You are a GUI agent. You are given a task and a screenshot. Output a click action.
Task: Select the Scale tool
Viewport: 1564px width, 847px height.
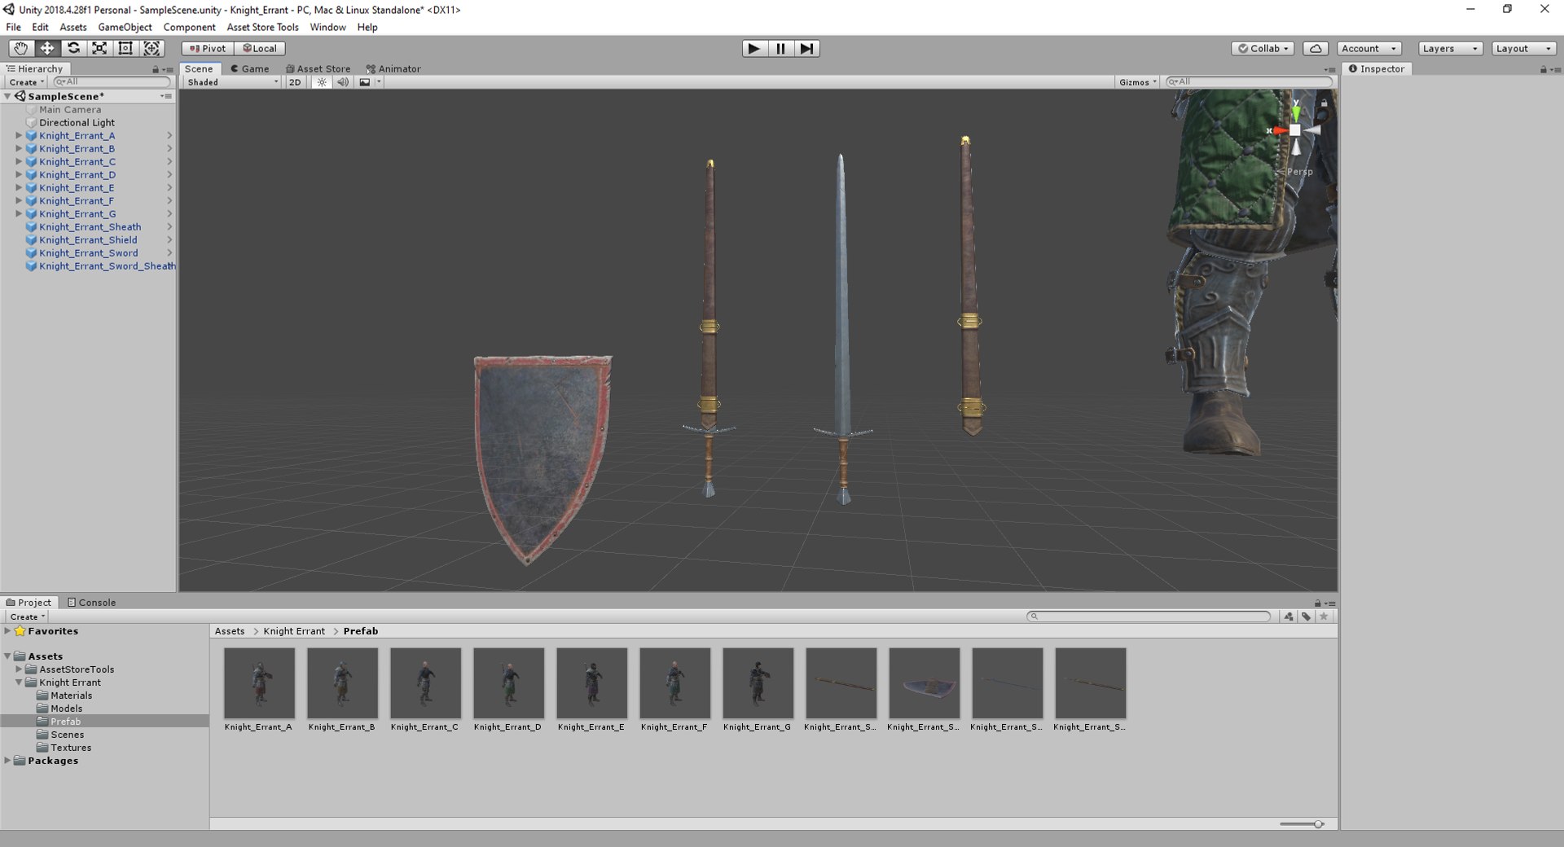coord(99,48)
